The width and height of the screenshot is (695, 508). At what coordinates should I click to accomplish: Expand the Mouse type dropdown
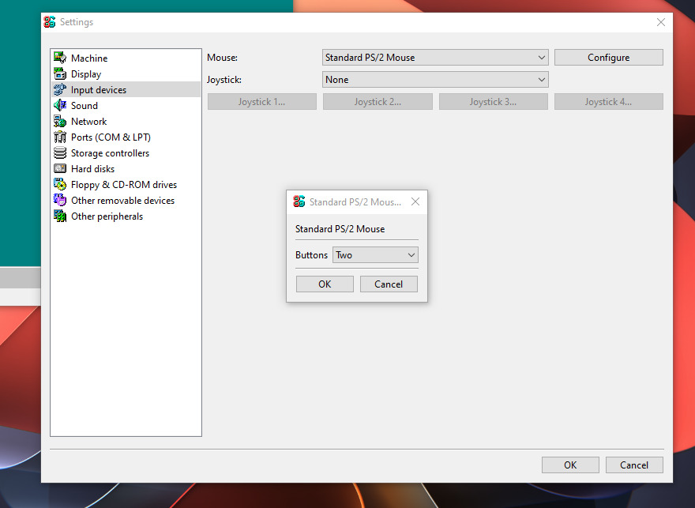tap(435, 57)
